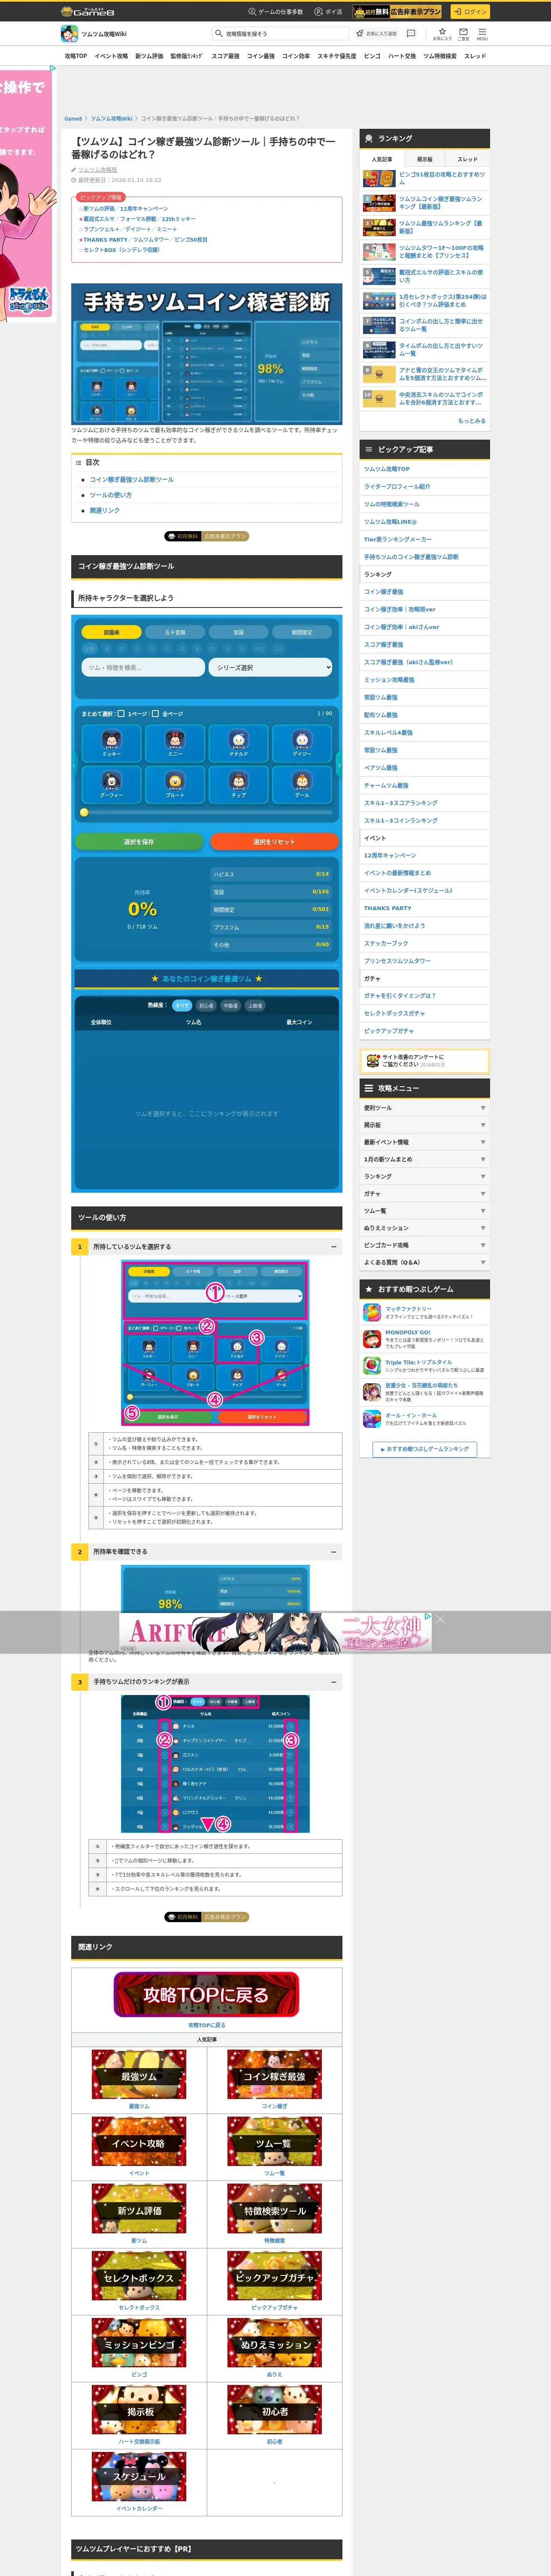Click the tsum page slider handle

click(84, 812)
